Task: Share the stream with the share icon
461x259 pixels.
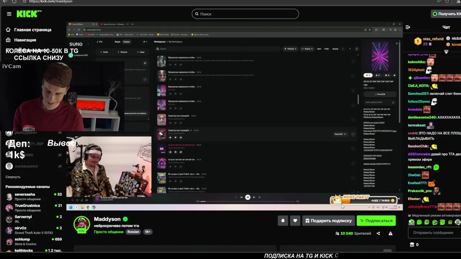Action: point(378,233)
